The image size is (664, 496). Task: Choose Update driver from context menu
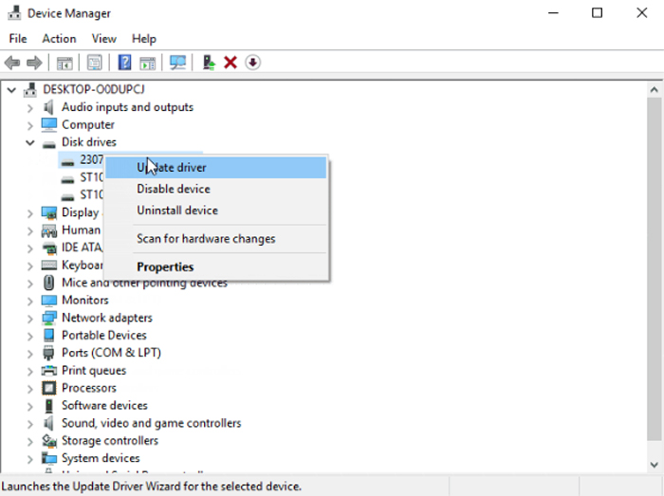pyautogui.click(x=216, y=168)
